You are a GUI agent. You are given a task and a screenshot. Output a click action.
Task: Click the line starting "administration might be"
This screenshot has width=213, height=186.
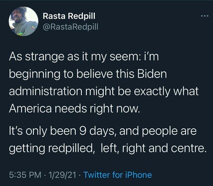(104, 91)
